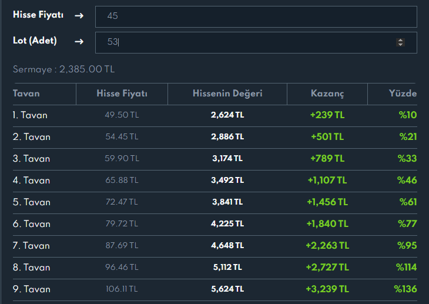
Task: Click the 3,492 TL value cell
Action: pyautogui.click(x=227, y=180)
